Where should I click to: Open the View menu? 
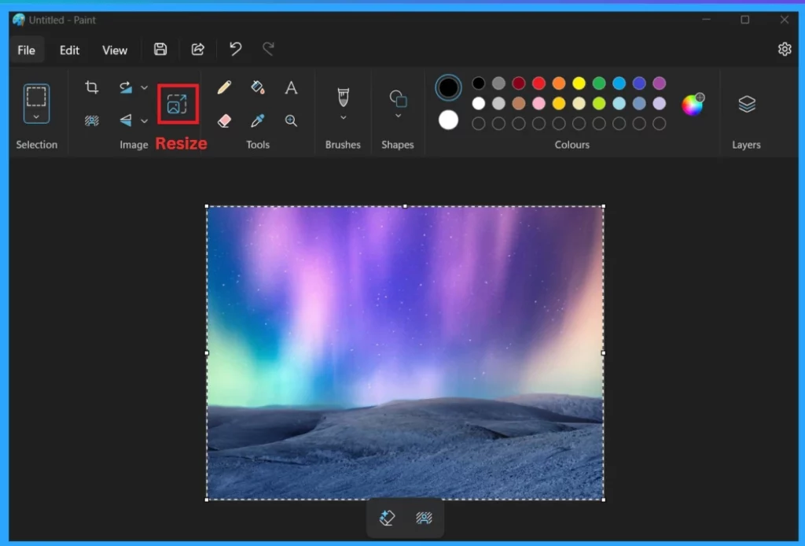pyautogui.click(x=115, y=50)
